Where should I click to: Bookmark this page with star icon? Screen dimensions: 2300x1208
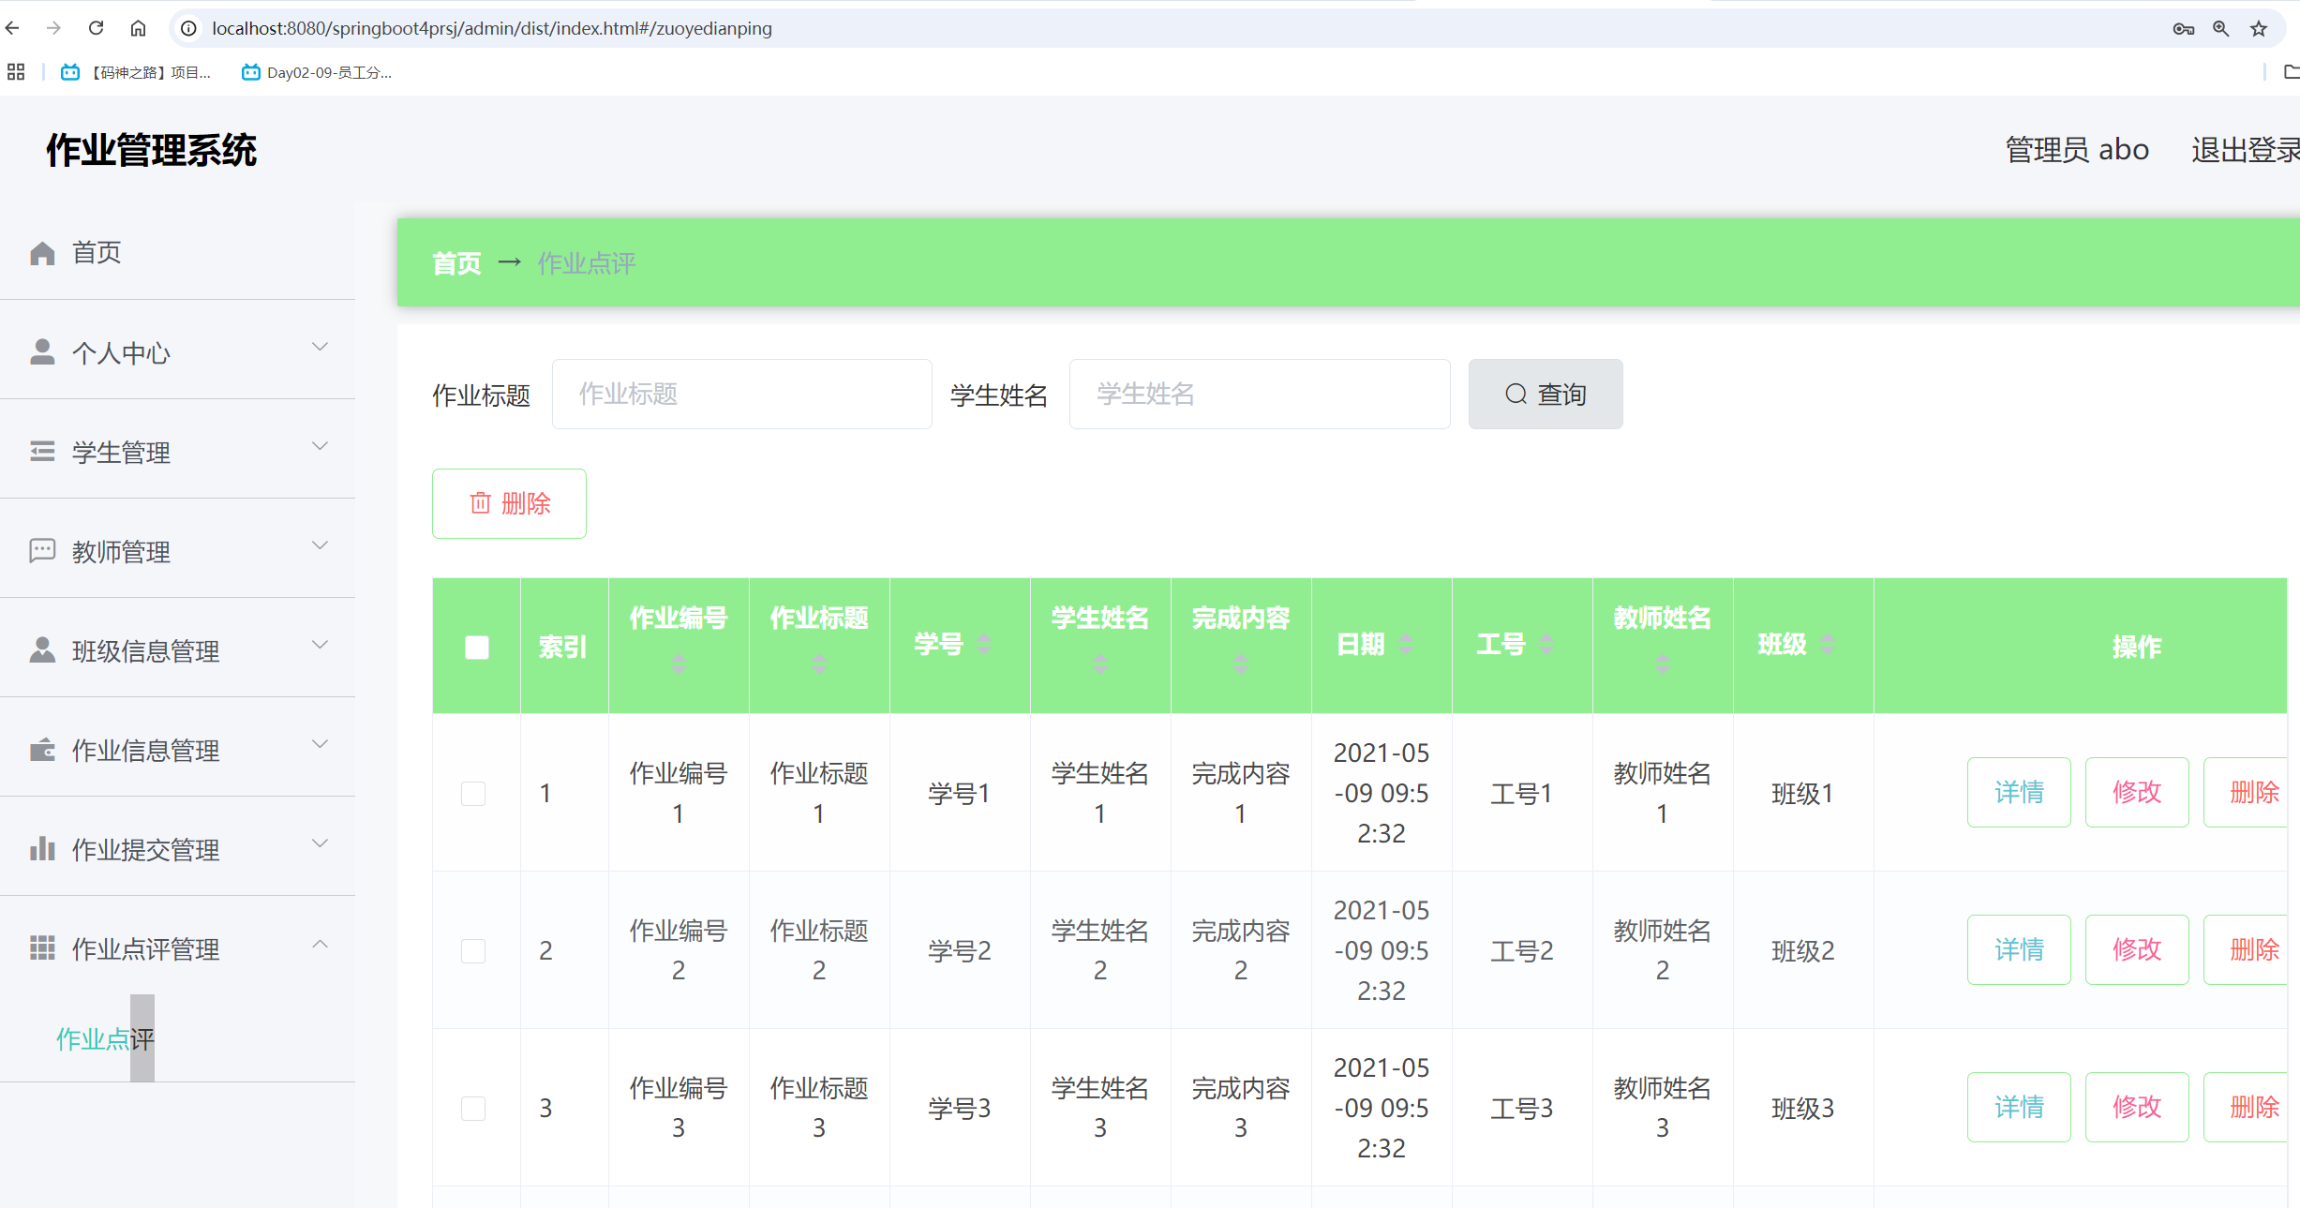[2259, 28]
